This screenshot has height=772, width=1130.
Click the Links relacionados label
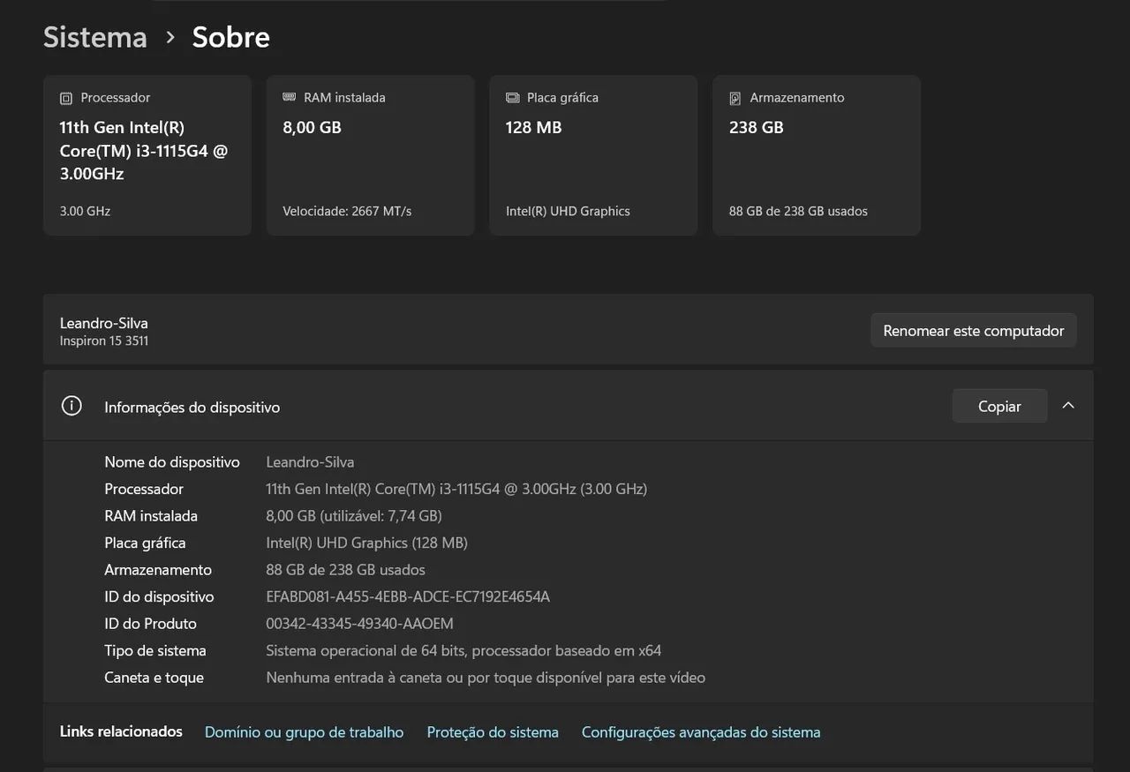point(121,731)
